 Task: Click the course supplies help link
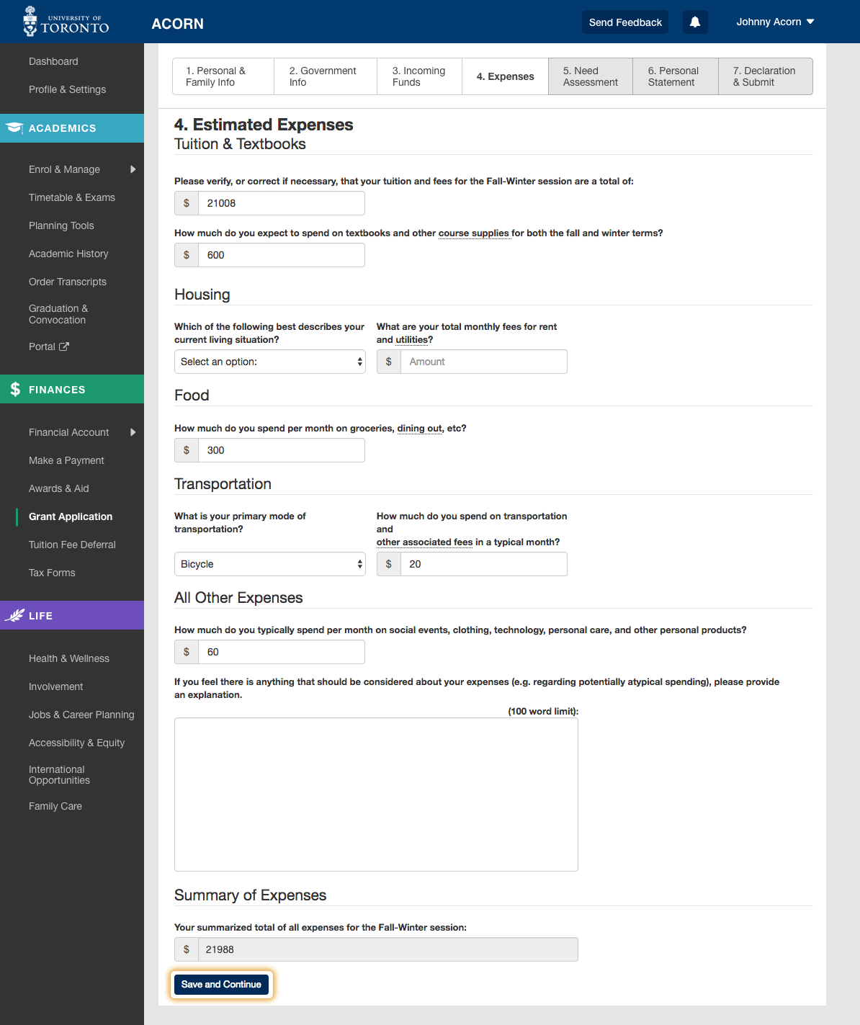[474, 233]
